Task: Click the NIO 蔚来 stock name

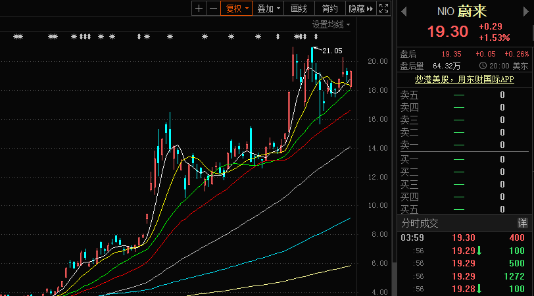Action: (x=464, y=11)
